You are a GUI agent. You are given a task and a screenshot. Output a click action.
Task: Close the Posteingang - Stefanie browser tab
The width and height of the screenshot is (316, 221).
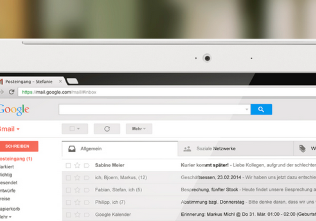point(60,81)
